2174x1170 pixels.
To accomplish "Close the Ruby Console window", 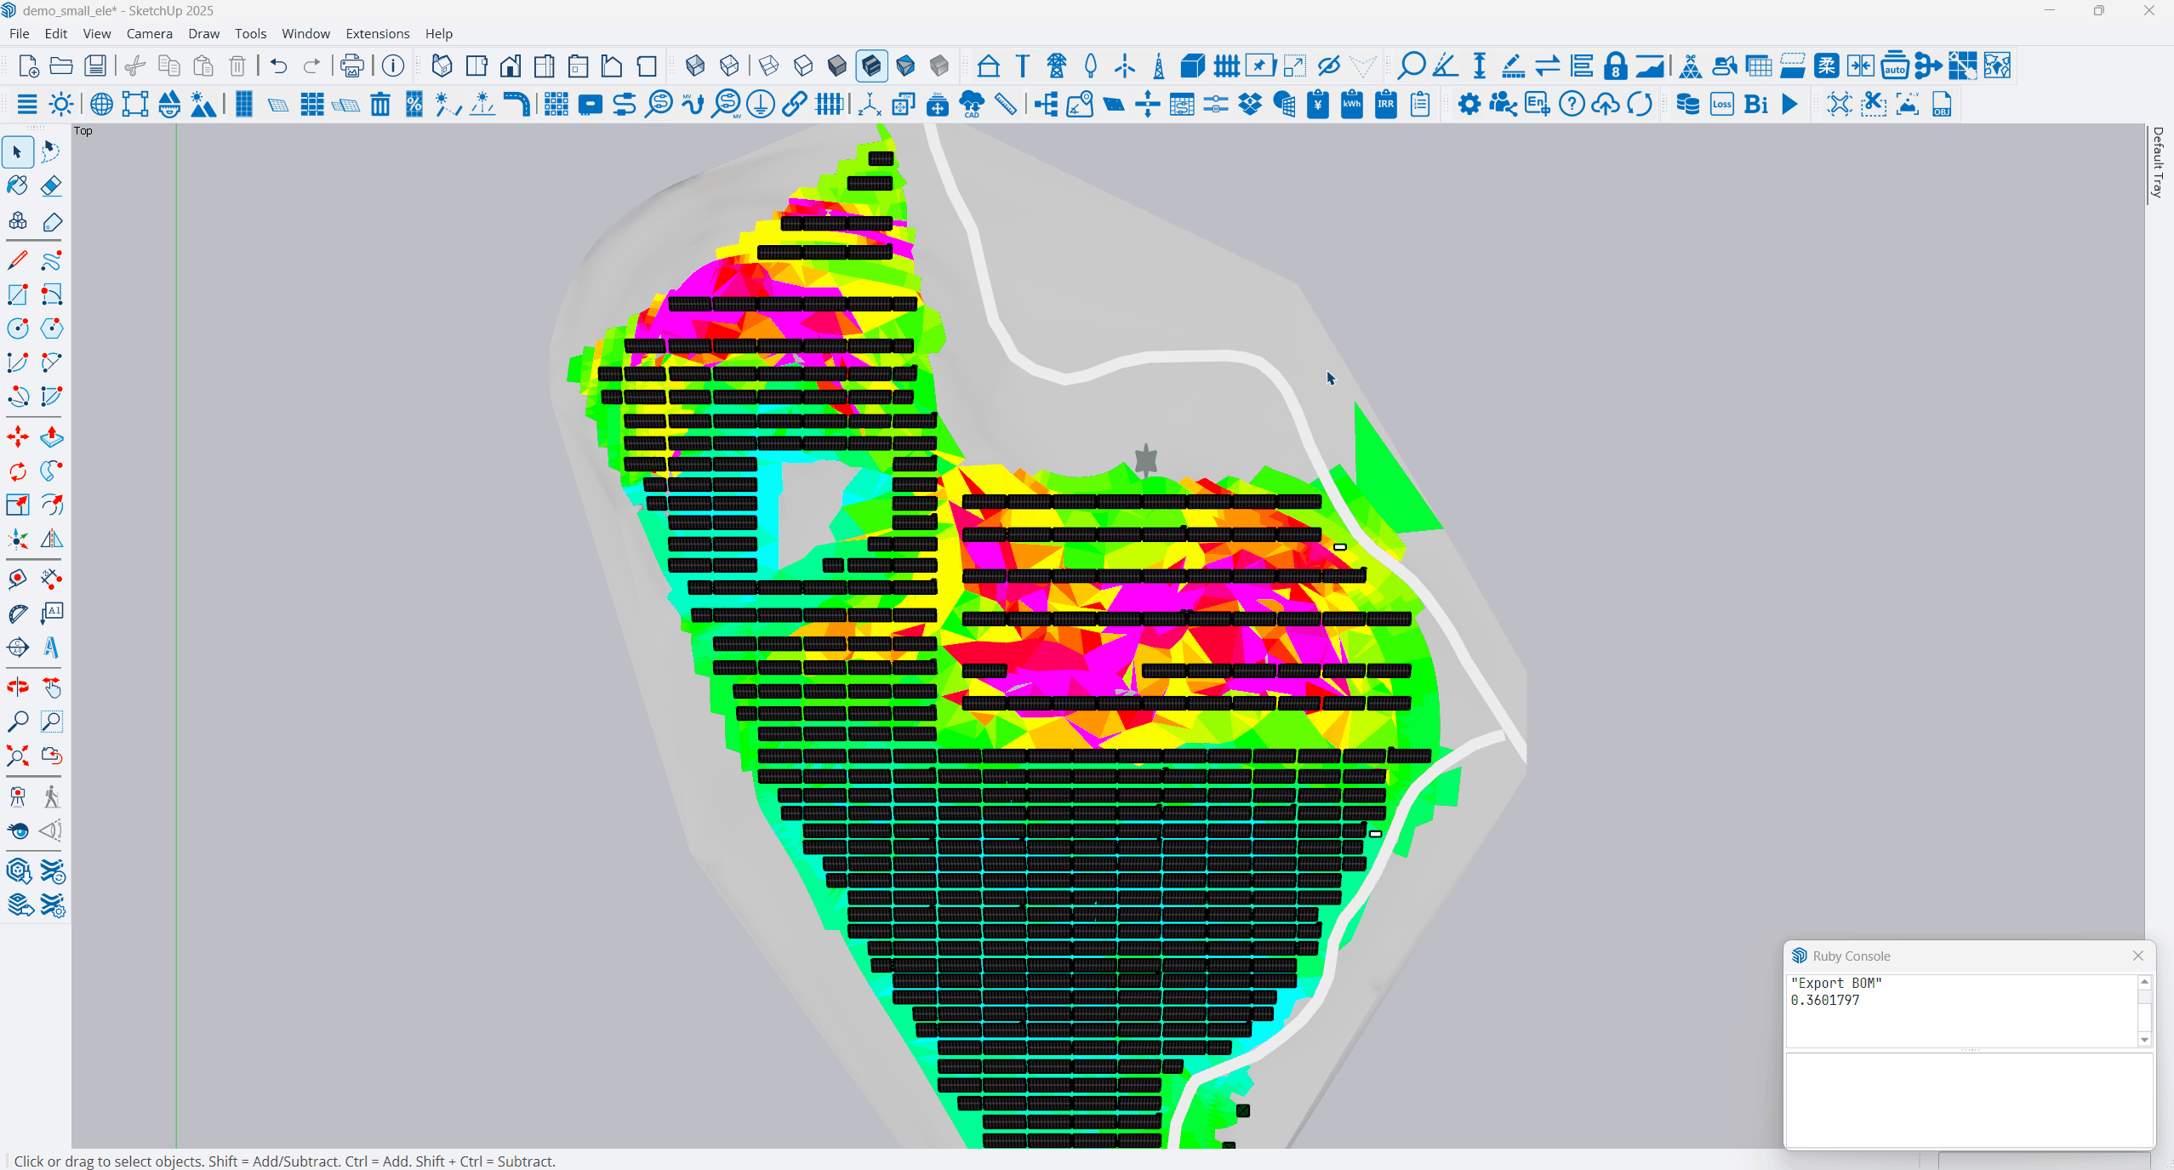I will tap(2137, 956).
